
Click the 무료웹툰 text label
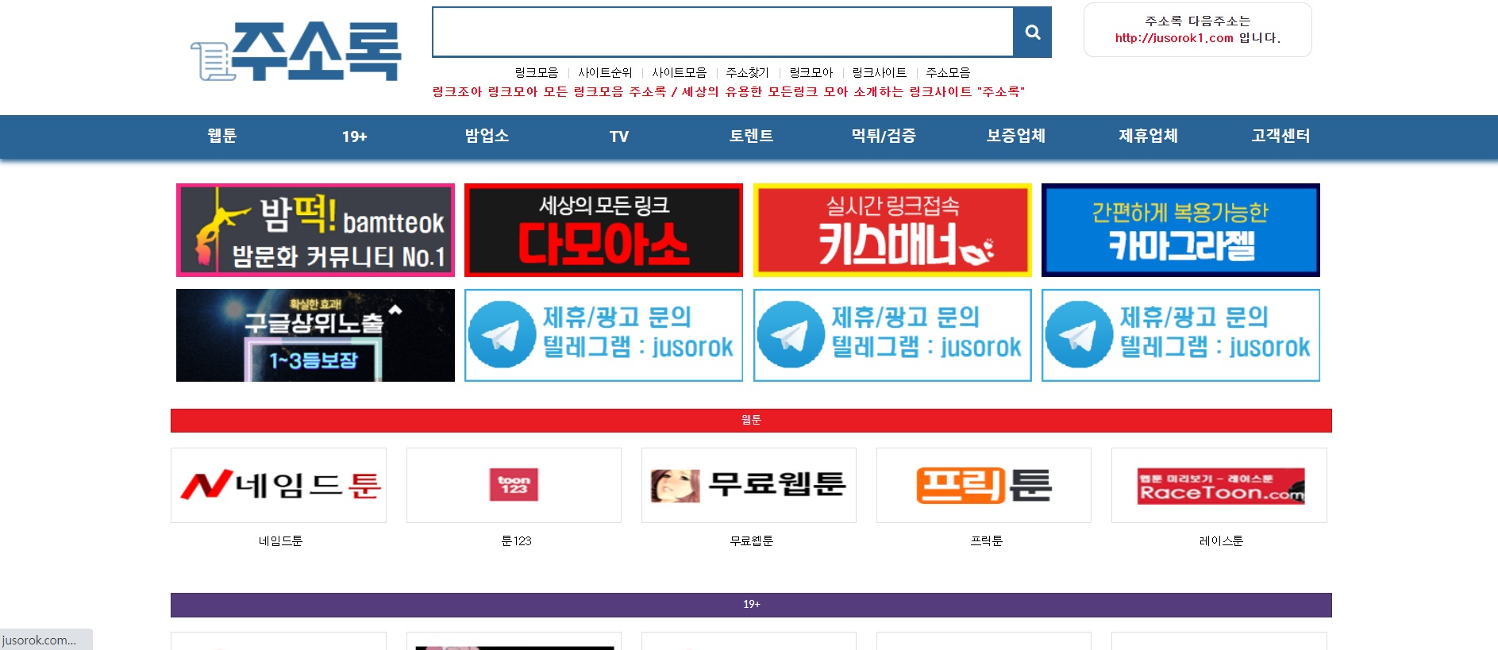point(751,541)
